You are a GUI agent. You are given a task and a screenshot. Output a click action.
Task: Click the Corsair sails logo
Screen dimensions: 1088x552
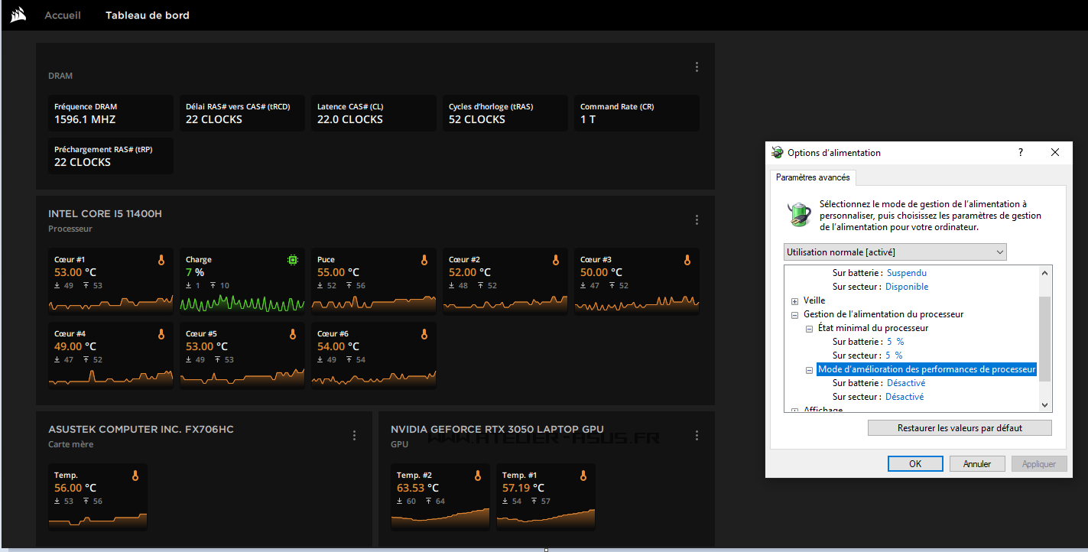point(18,15)
